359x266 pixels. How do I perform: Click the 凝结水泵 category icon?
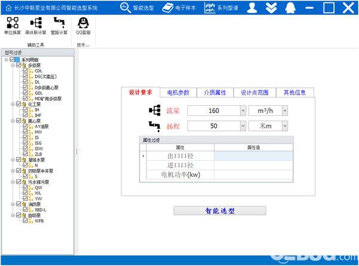coord(25,160)
